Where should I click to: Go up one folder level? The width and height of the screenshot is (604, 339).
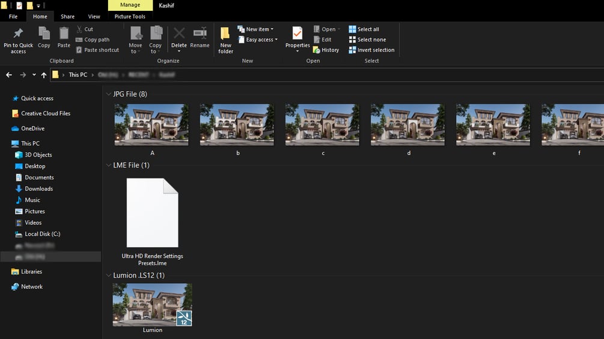tap(44, 75)
